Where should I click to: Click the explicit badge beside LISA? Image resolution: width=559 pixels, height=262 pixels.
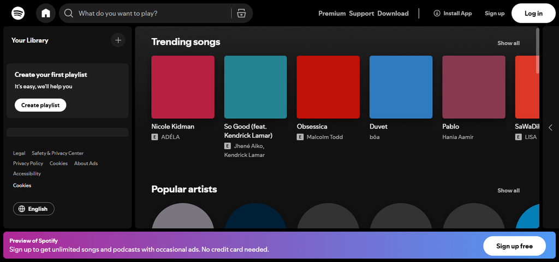click(x=519, y=137)
